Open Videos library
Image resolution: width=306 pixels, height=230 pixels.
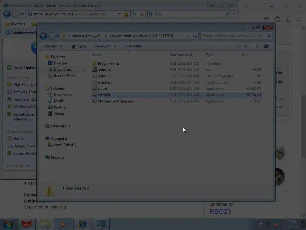[59, 114]
